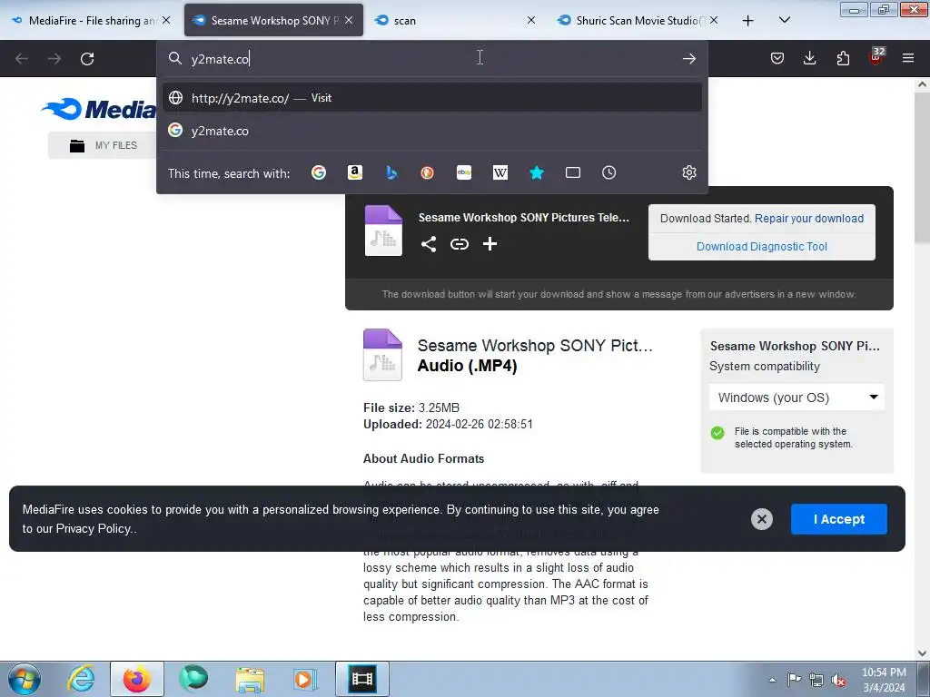The height and width of the screenshot is (697, 930).
Task: Click the green globe taskbar app
Action: (x=193, y=679)
